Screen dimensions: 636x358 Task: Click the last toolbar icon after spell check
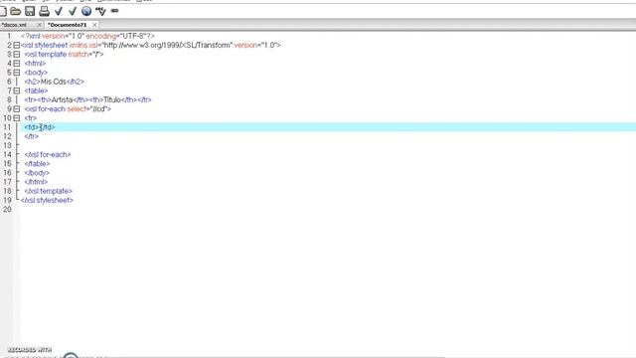(115, 11)
